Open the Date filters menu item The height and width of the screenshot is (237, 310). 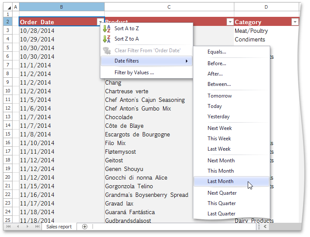click(147, 61)
